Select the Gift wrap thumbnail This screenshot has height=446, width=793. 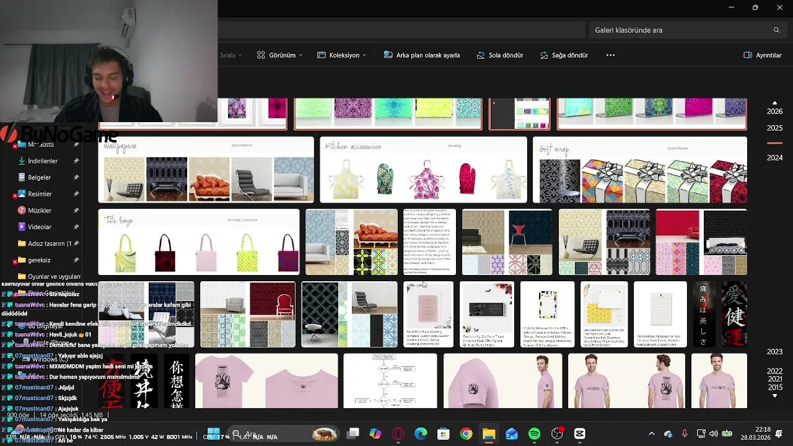click(640, 170)
